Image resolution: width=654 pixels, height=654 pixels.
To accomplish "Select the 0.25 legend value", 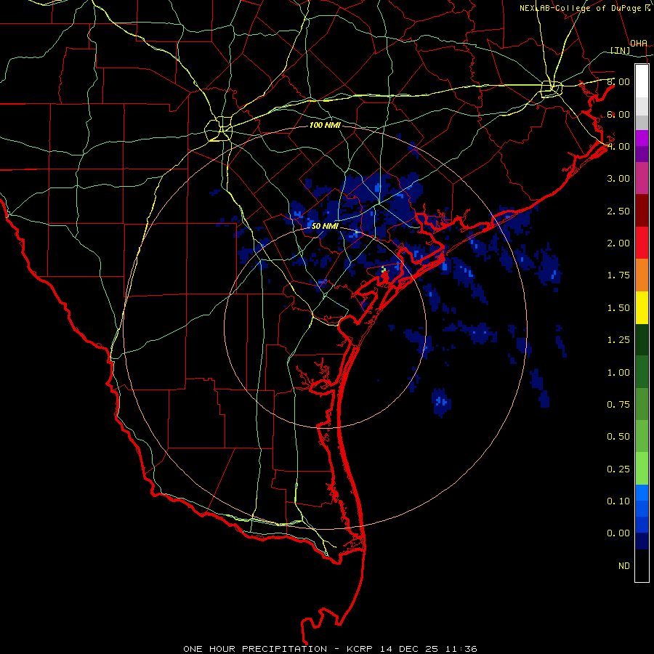I will [618, 469].
